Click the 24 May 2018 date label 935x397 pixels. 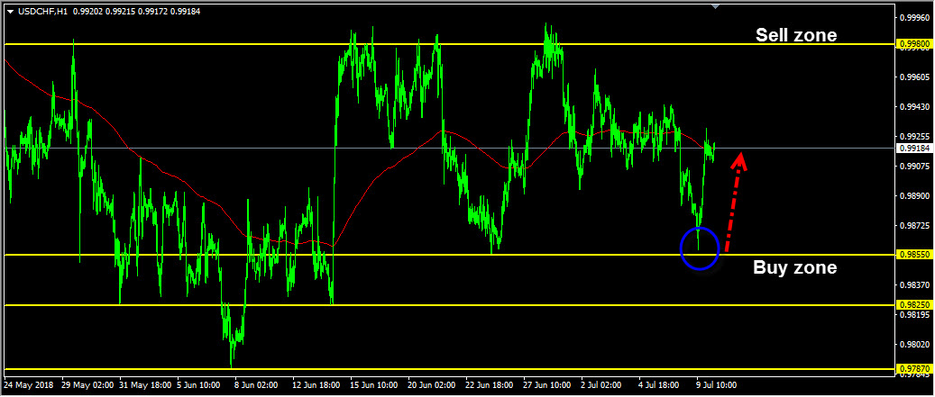coord(29,385)
